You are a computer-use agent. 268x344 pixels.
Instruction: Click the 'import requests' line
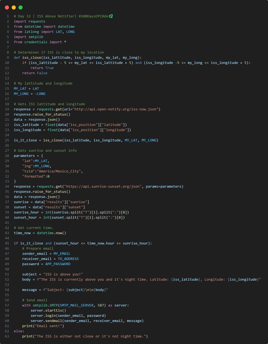(30, 21)
